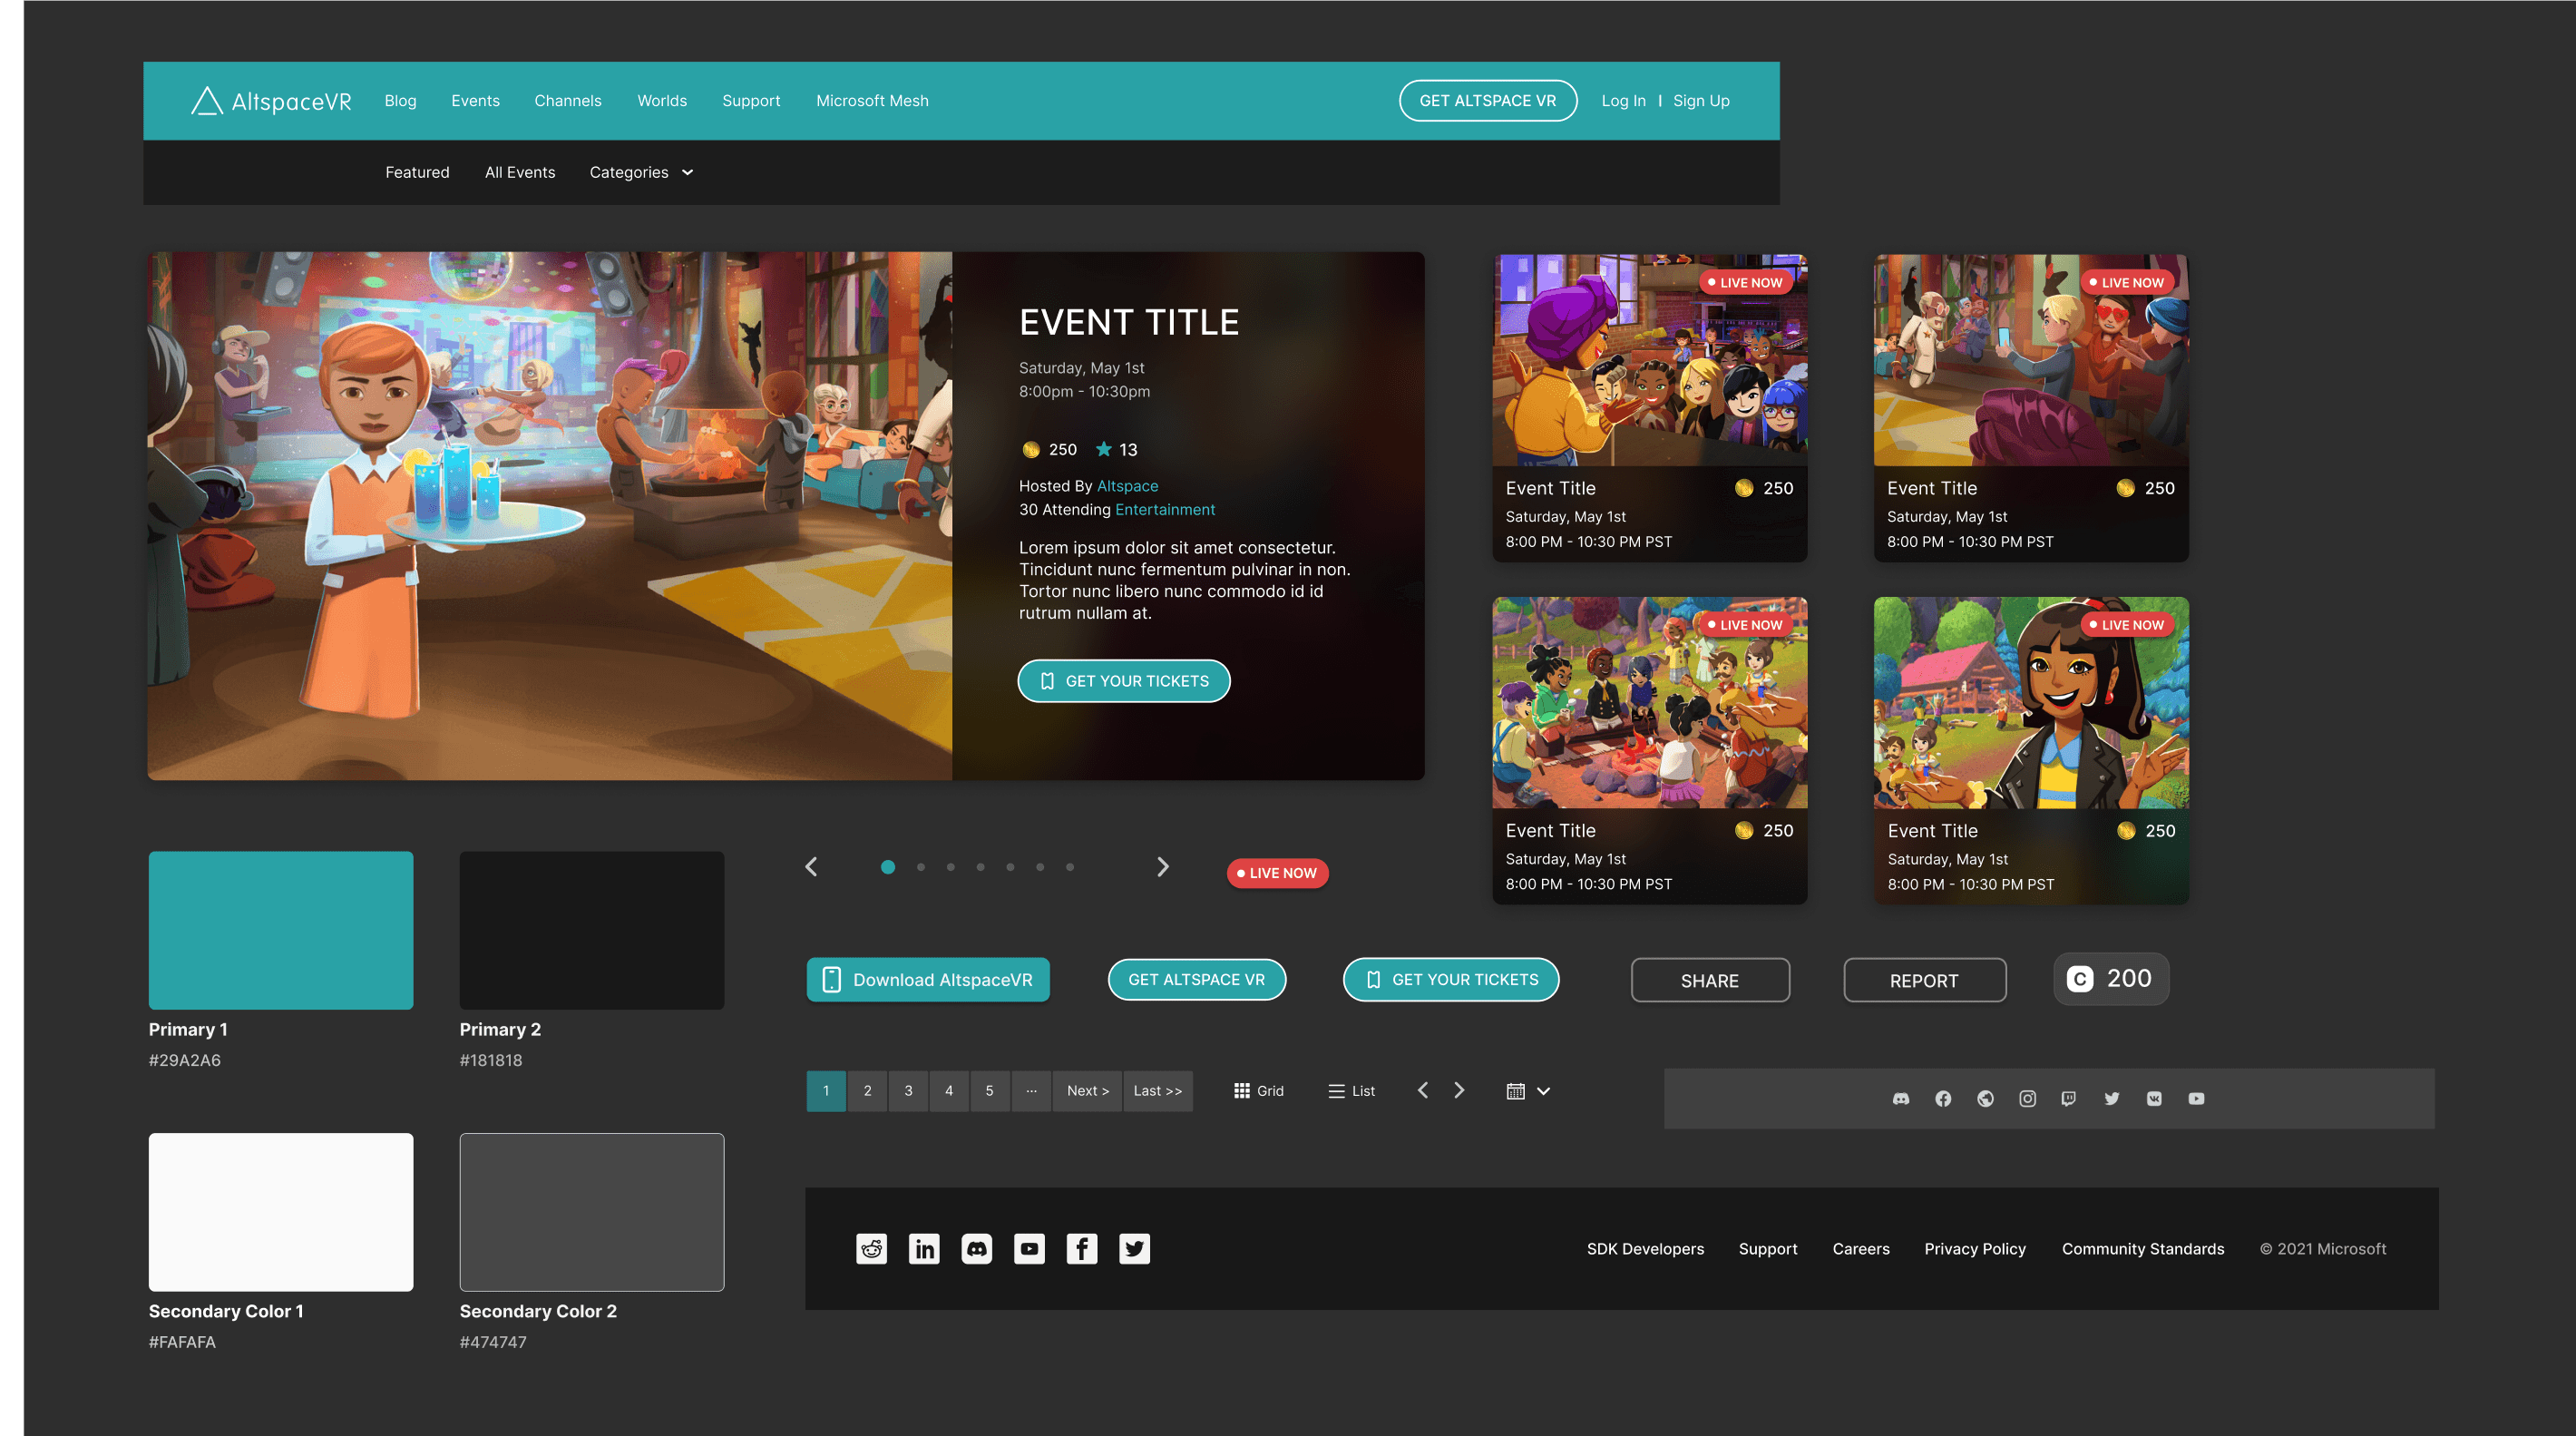
Task: Go to page 3 in pagination
Action: click(x=908, y=1090)
